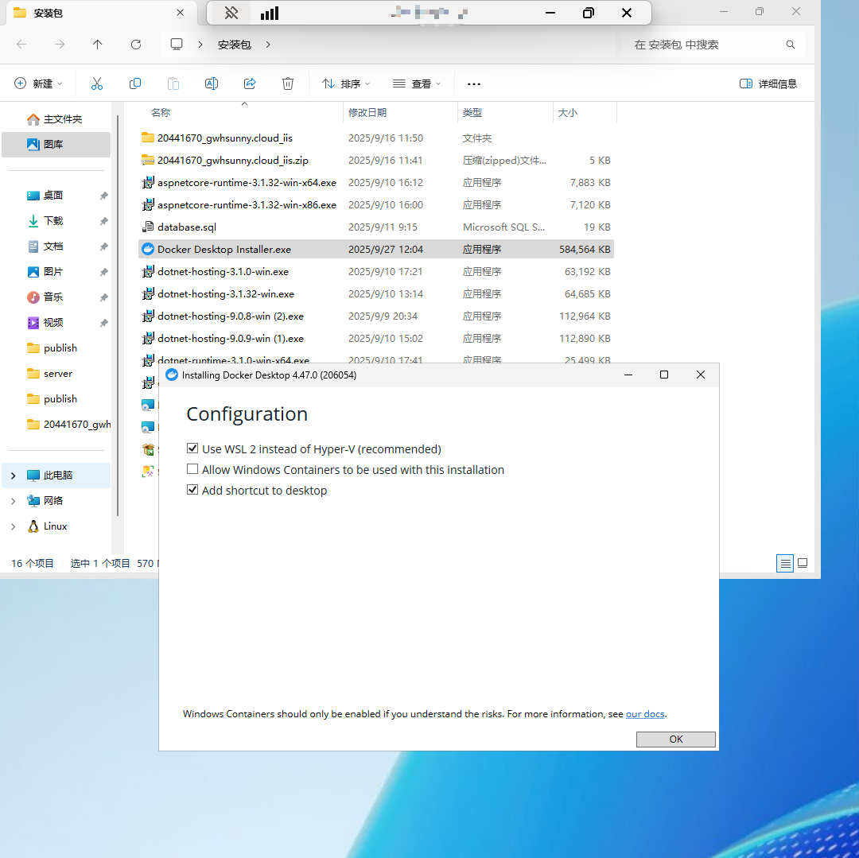Toggle Use WSL 2 instead of Hyper-V checkbox

[x=192, y=448]
